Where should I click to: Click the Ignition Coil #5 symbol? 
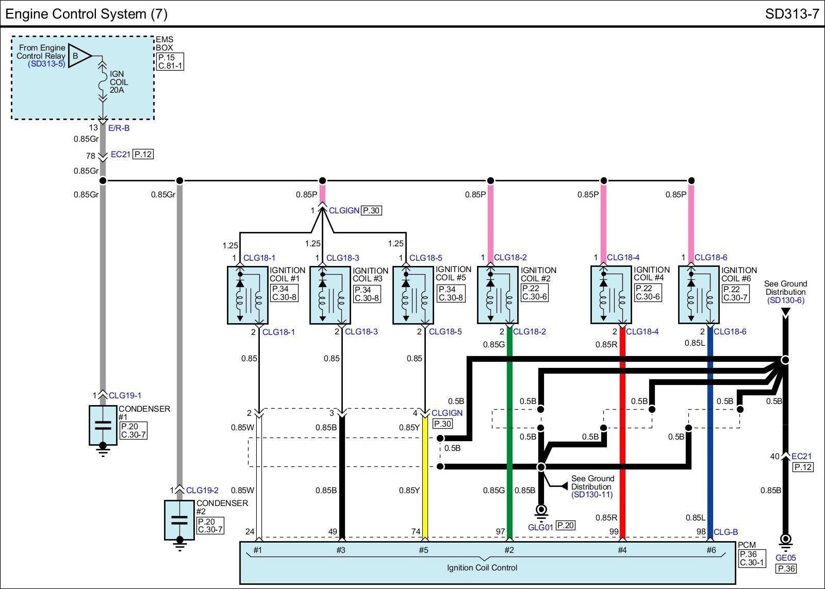413,295
